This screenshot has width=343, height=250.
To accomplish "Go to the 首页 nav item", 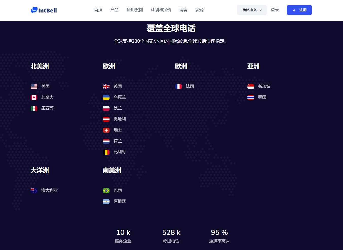I will pyautogui.click(x=98, y=10).
